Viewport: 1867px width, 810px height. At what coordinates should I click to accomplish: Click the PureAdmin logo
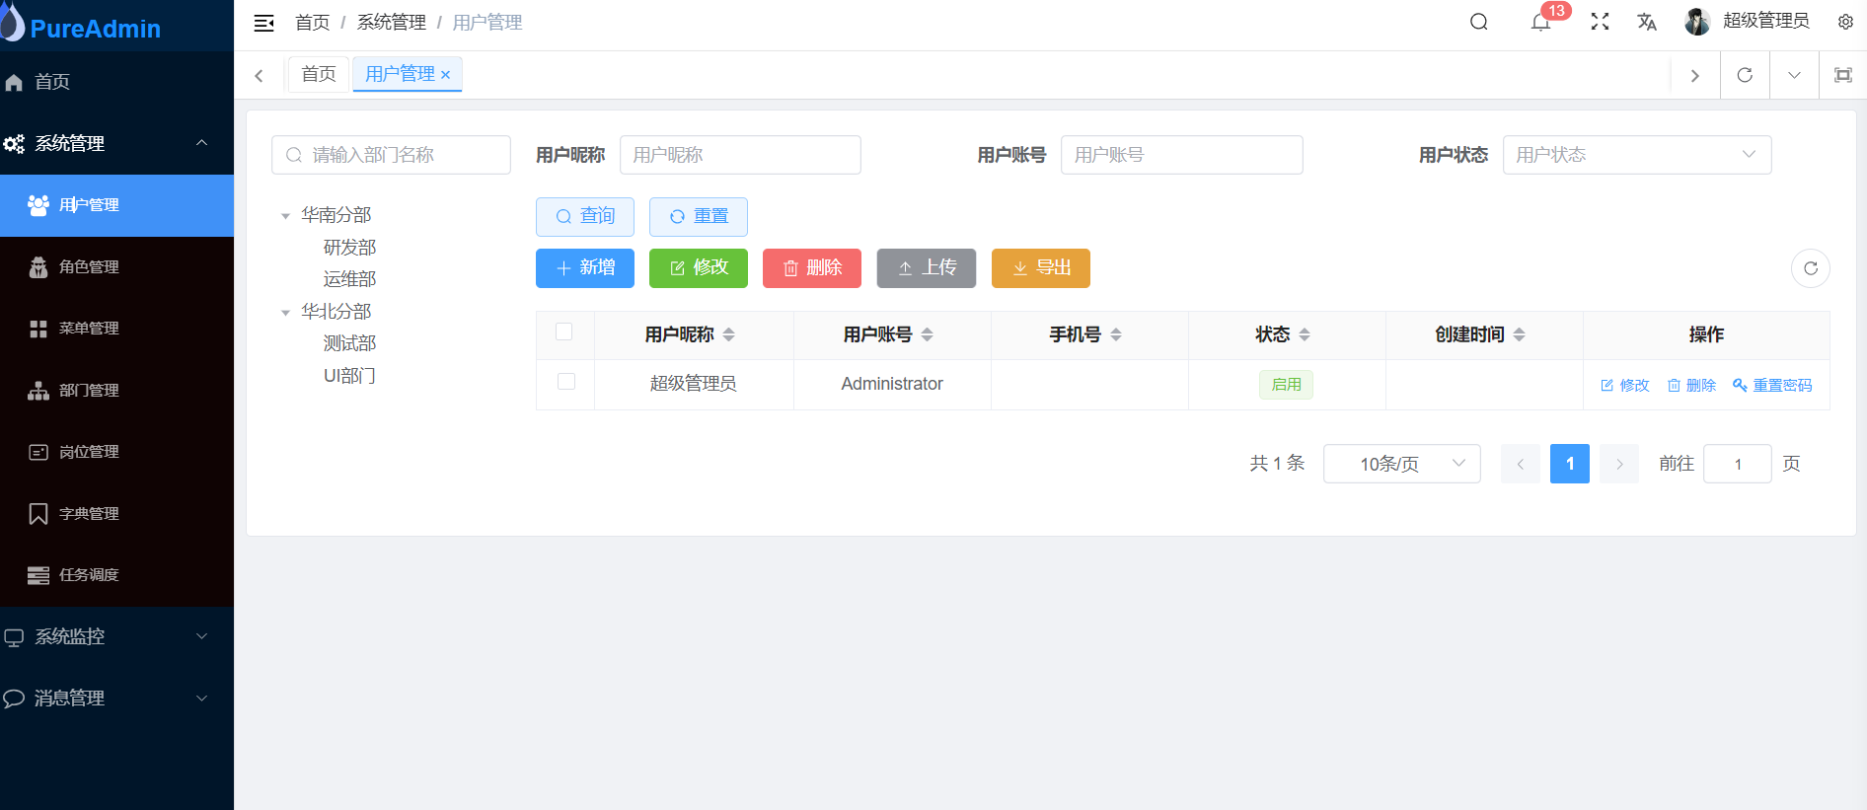click(x=81, y=26)
